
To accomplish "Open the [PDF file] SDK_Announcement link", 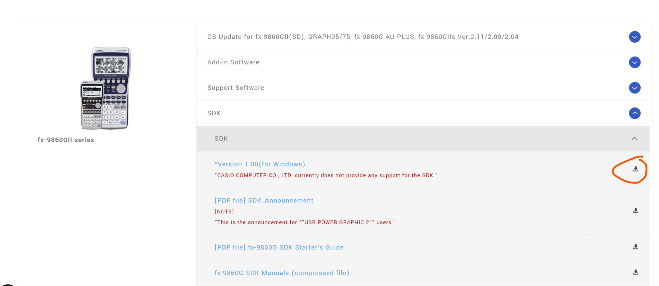I will (x=264, y=200).
